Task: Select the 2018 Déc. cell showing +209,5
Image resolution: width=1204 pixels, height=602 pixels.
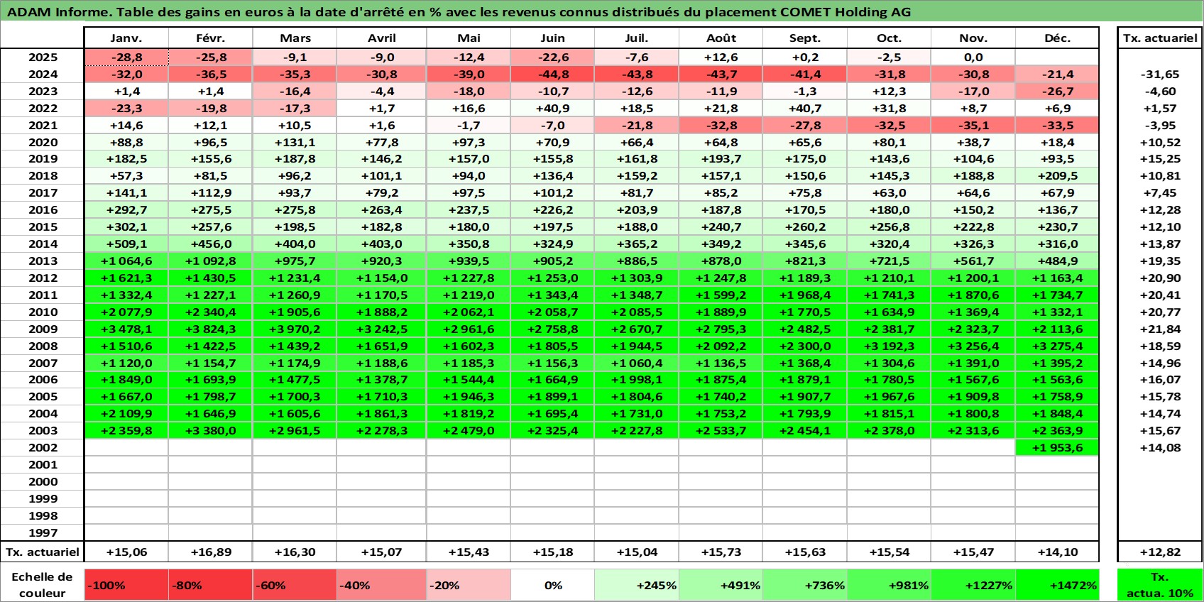Action: pyautogui.click(x=1057, y=176)
